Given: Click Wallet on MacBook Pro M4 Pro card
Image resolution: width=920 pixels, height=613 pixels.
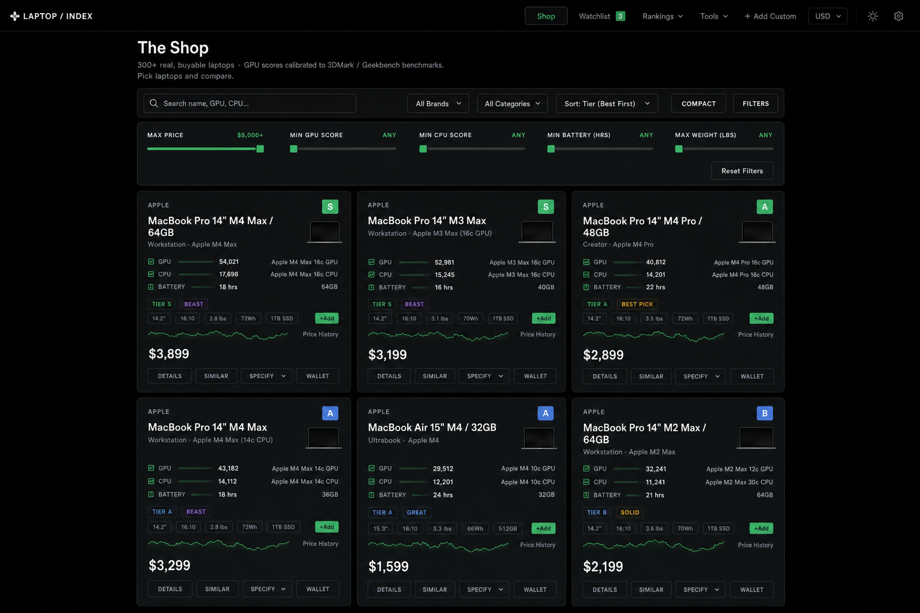Looking at the screenshot, I should click(752, 377).
